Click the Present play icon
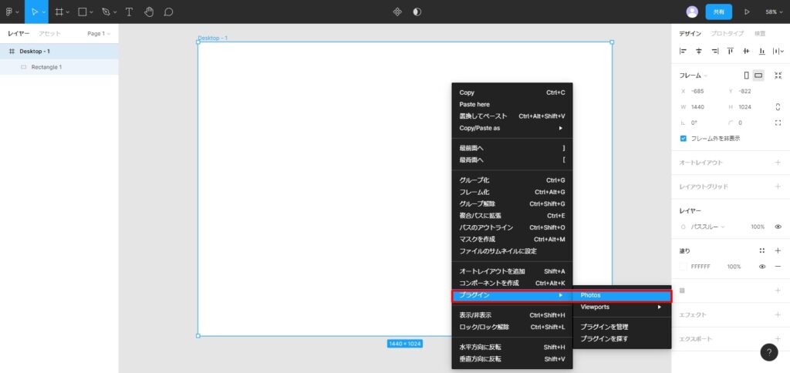The image size is (790, 373). 747,12
